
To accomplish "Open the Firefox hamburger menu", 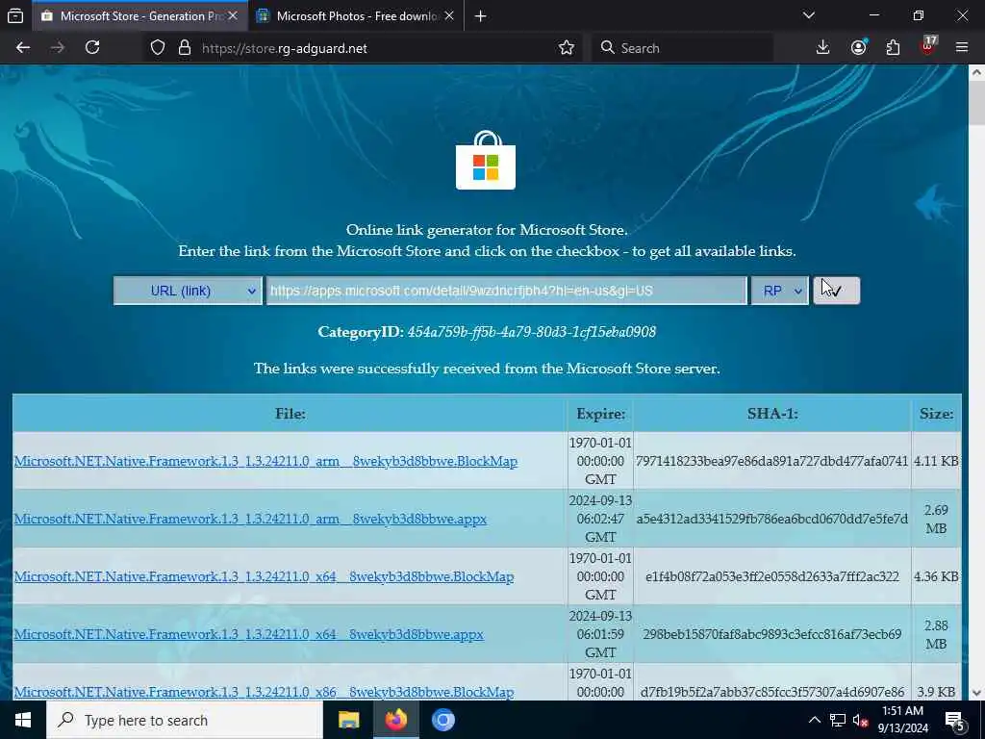I will click(x=962, y=48).
